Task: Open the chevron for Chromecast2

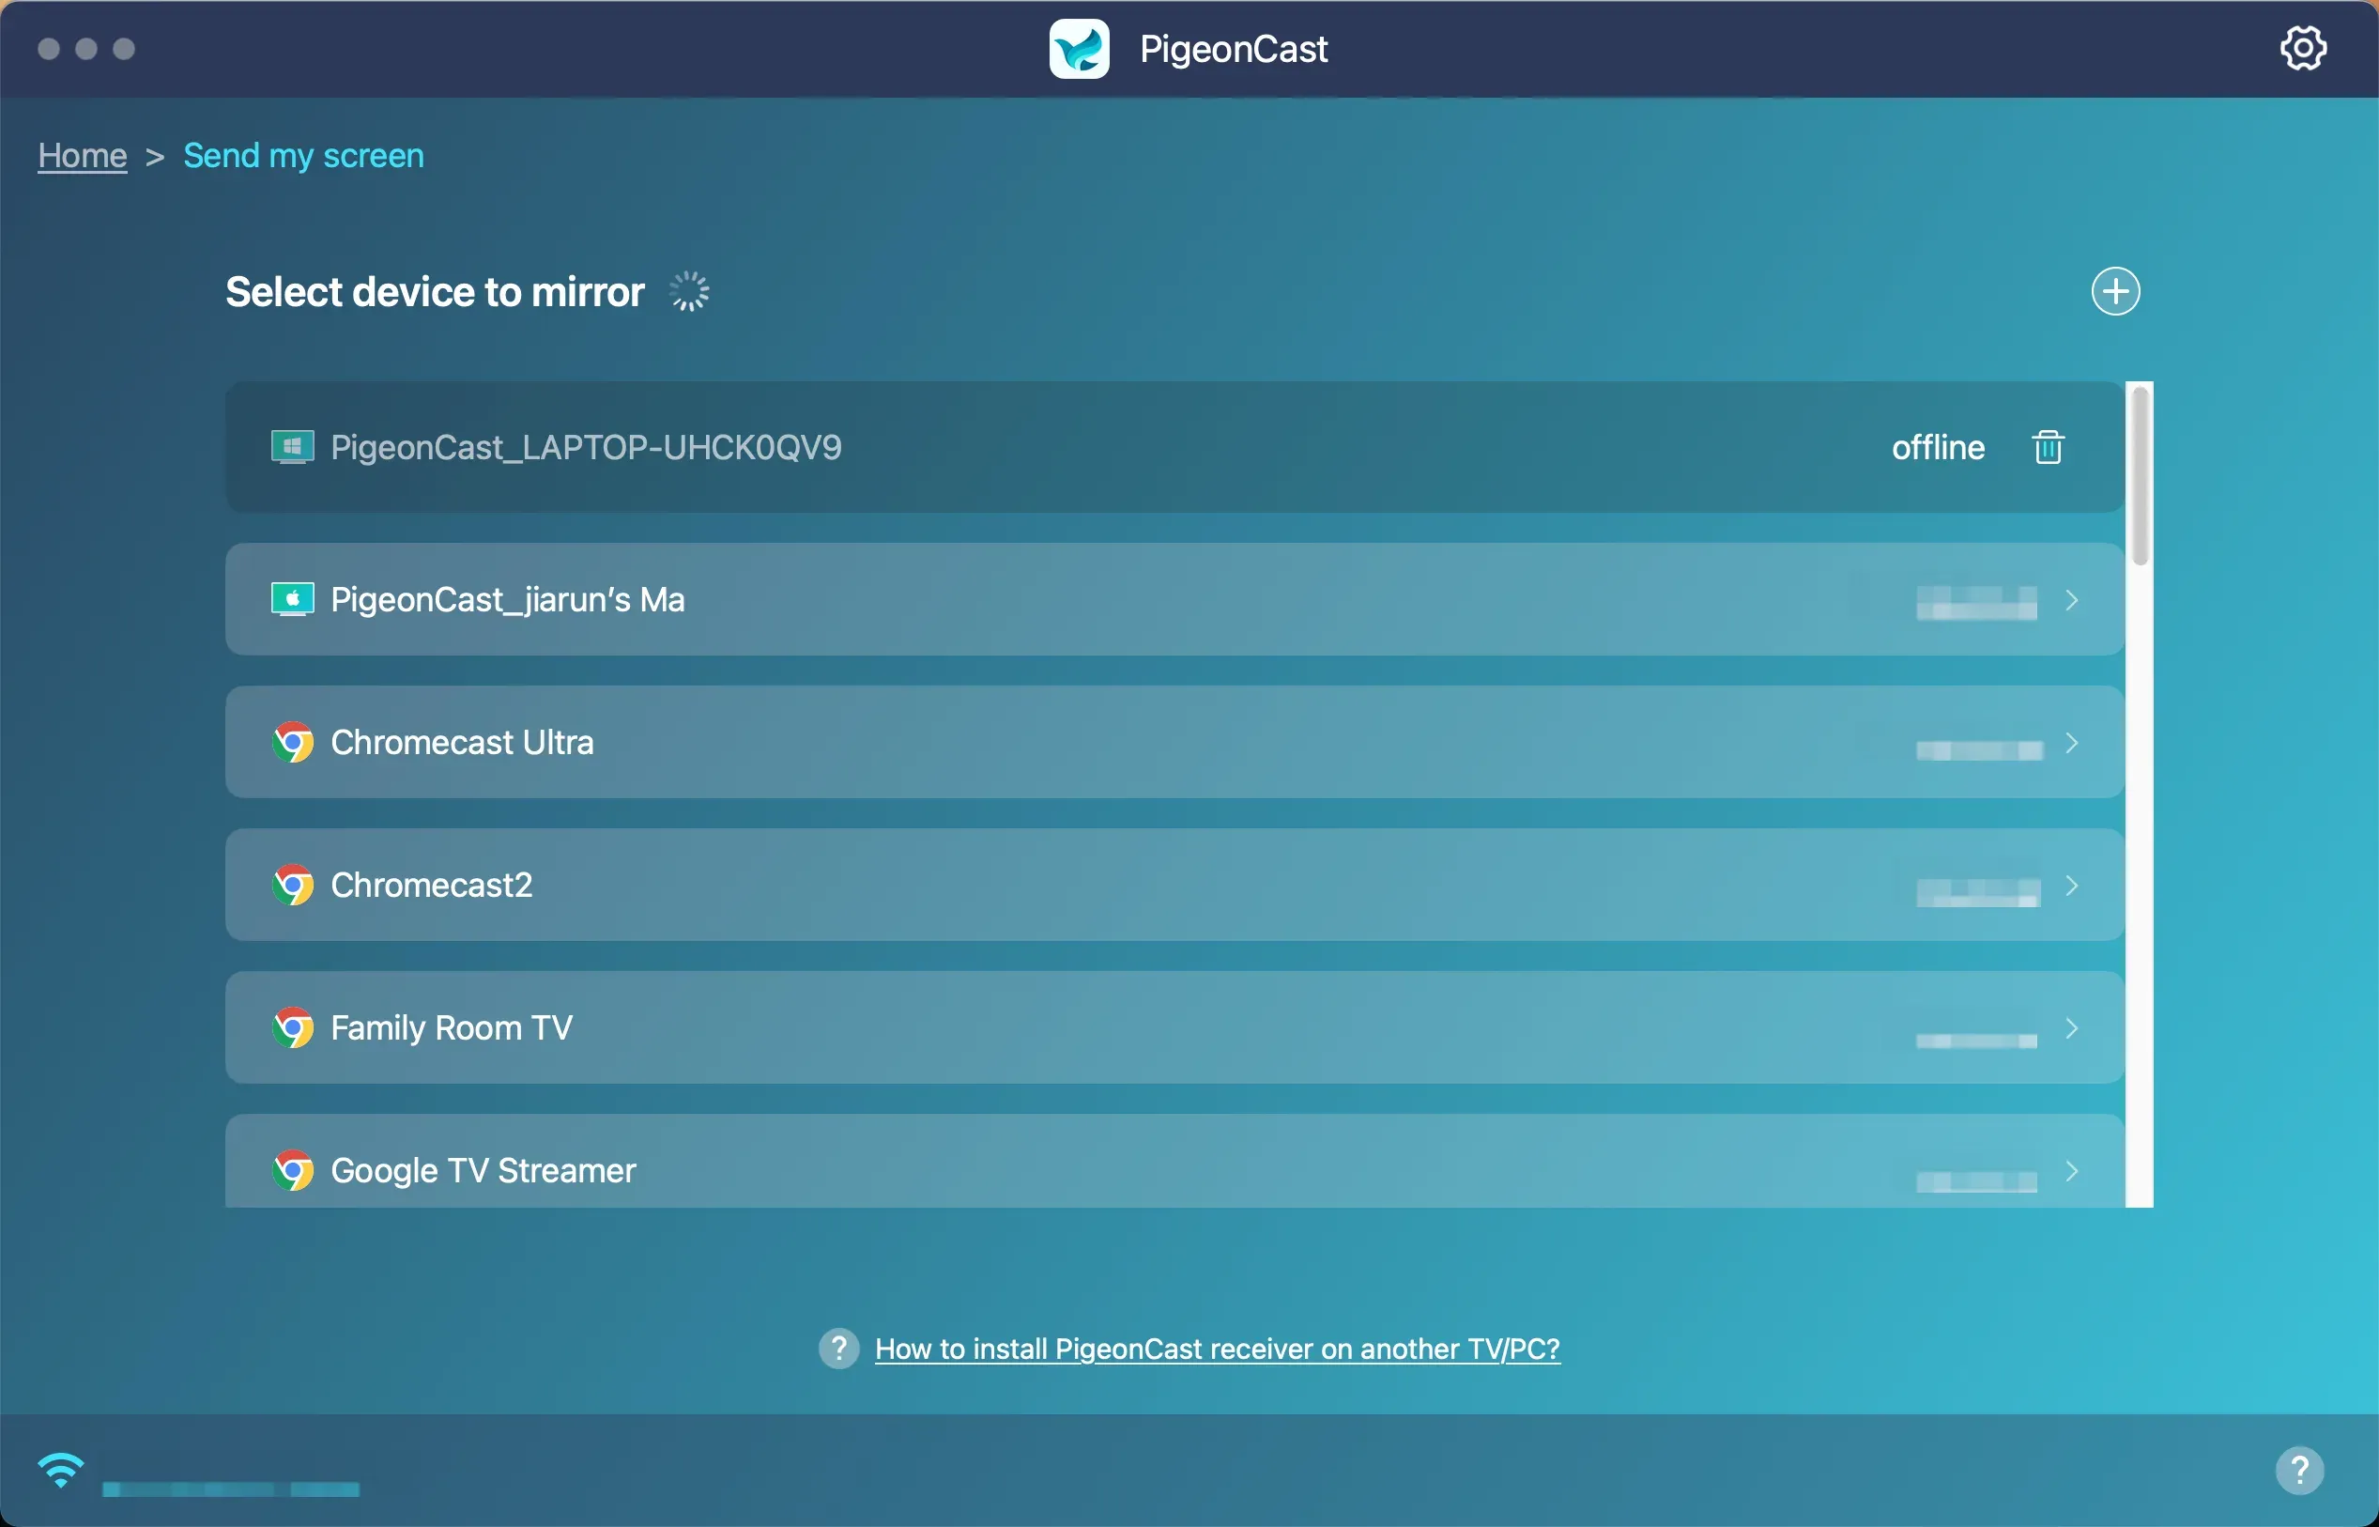Action: (2072, 886)
